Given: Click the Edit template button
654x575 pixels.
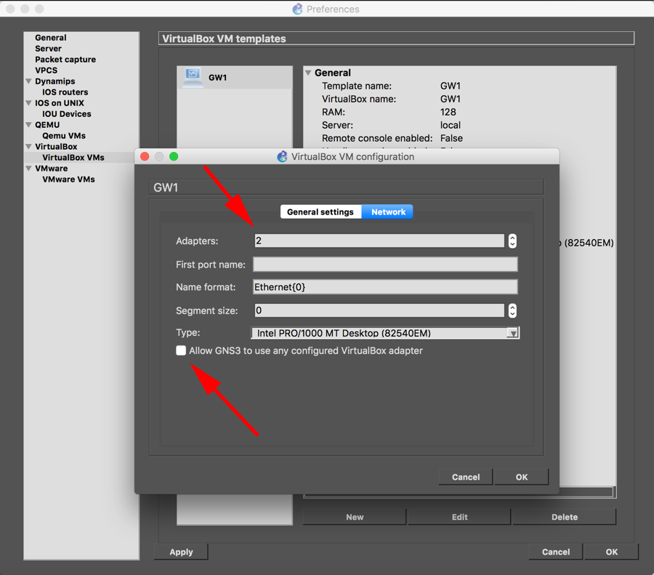Looking at the screenshot, I should coord(459,517).
